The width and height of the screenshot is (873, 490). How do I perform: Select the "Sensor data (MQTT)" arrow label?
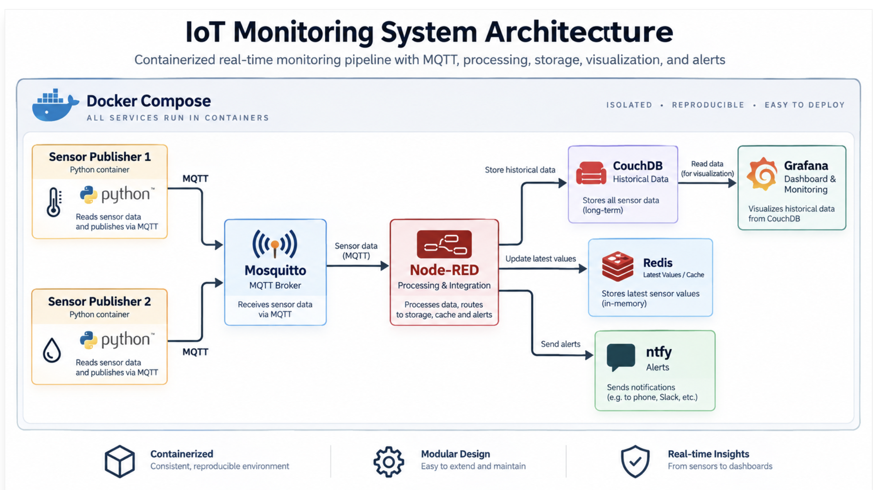pos(356,251)
